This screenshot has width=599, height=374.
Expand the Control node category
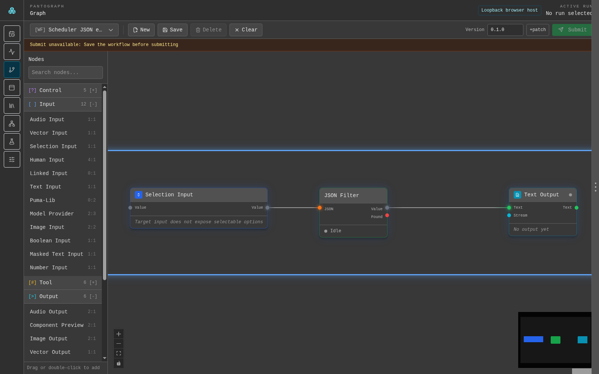tap(63, 91)
